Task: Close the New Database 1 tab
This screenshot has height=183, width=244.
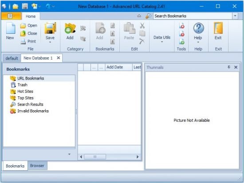Action: [59, 58]
